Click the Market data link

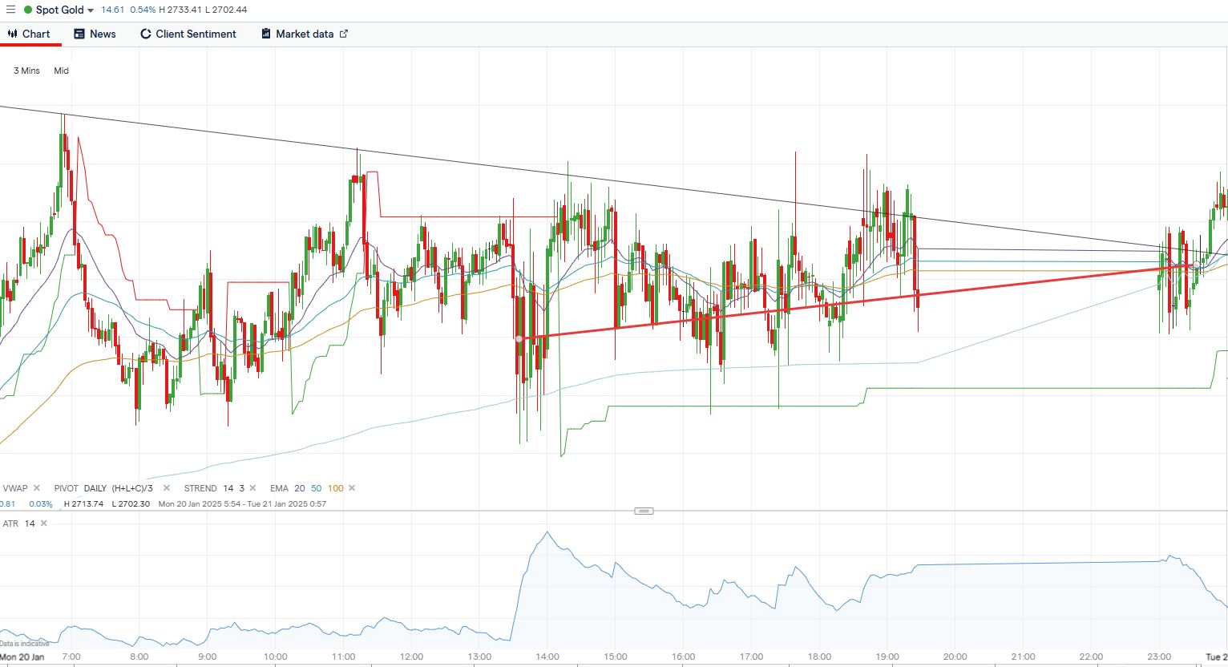click(304, 34)
